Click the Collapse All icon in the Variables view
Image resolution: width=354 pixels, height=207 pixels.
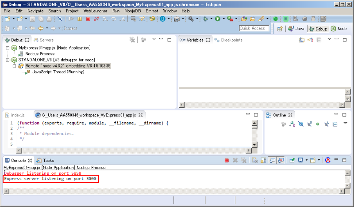(319, 40)
